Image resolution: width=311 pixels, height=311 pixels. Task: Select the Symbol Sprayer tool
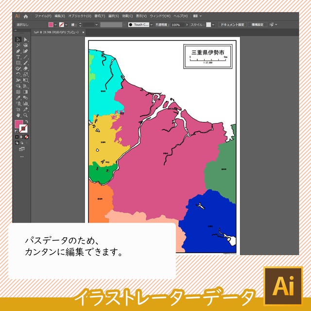18,104
